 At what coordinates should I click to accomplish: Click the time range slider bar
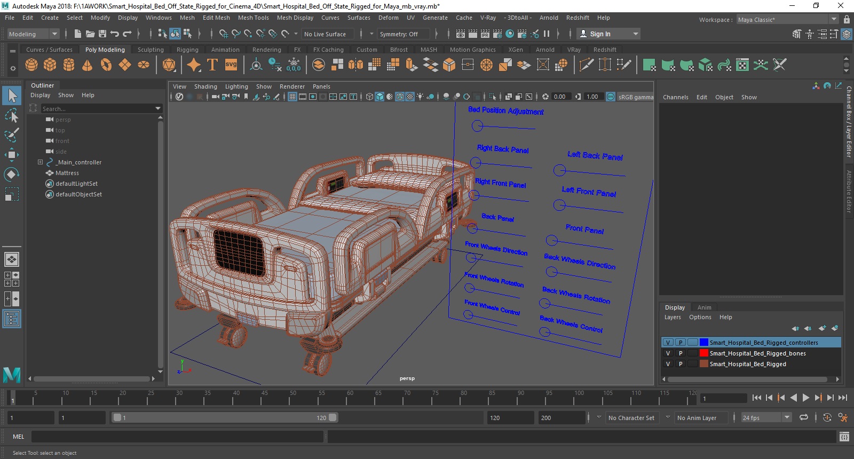click(225, 418)
